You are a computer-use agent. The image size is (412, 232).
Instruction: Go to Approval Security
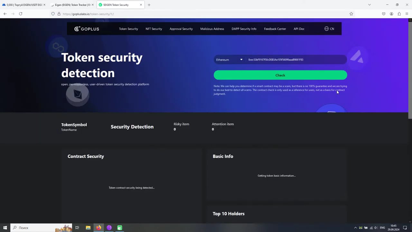pos(181,29)
